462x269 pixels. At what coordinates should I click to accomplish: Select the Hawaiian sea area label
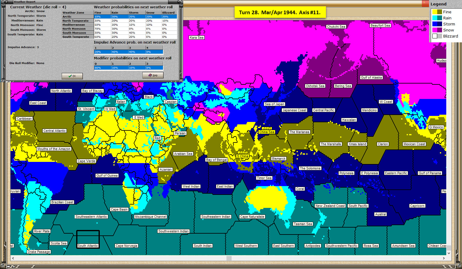[349, 120]
